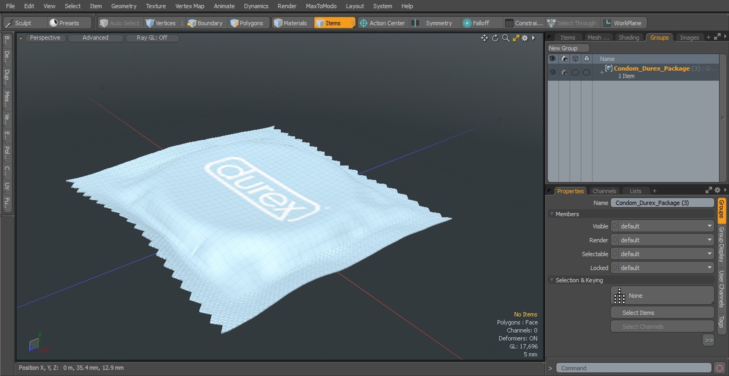Open the Selectable dropdown
The image size is (729, 376).
[663, 254]
